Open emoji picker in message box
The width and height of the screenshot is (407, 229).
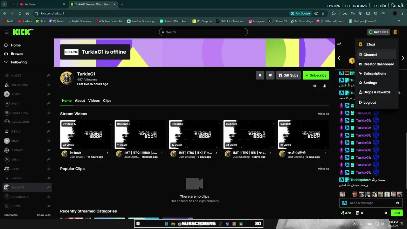click(x=397, y=203)
